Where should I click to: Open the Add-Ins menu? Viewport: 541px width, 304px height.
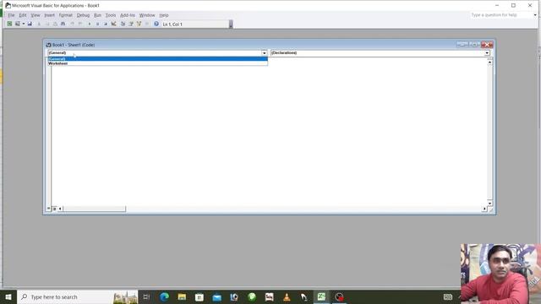click(x=128, y=15)
